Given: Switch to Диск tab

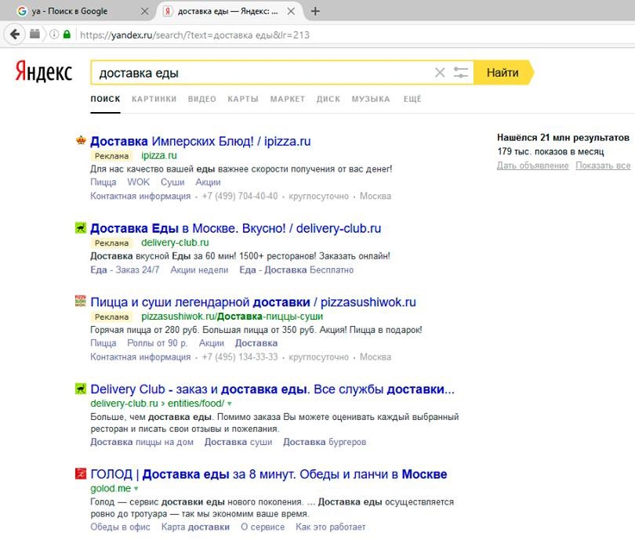Looking at the screenshot, I should point(328,100).
